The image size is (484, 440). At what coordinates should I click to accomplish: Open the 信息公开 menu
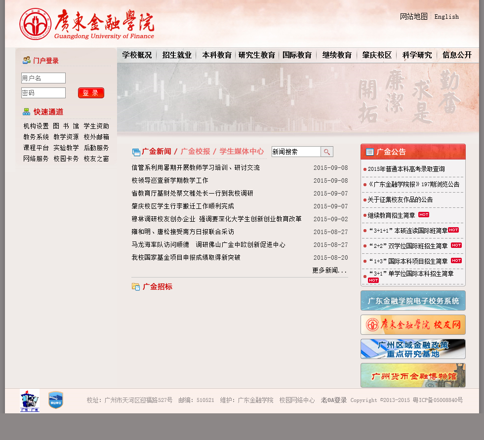click(x=457, y=55)
